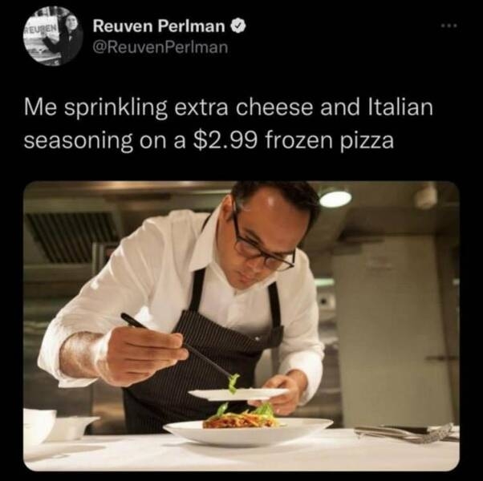Click the ventilation grille behind the chef

72,237
